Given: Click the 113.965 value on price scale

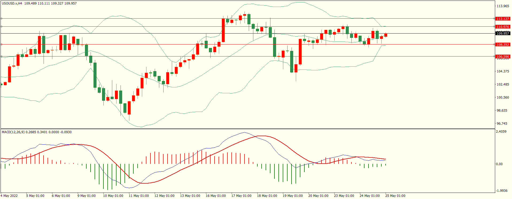Looking at the screenshot, I should coord(503,6).
